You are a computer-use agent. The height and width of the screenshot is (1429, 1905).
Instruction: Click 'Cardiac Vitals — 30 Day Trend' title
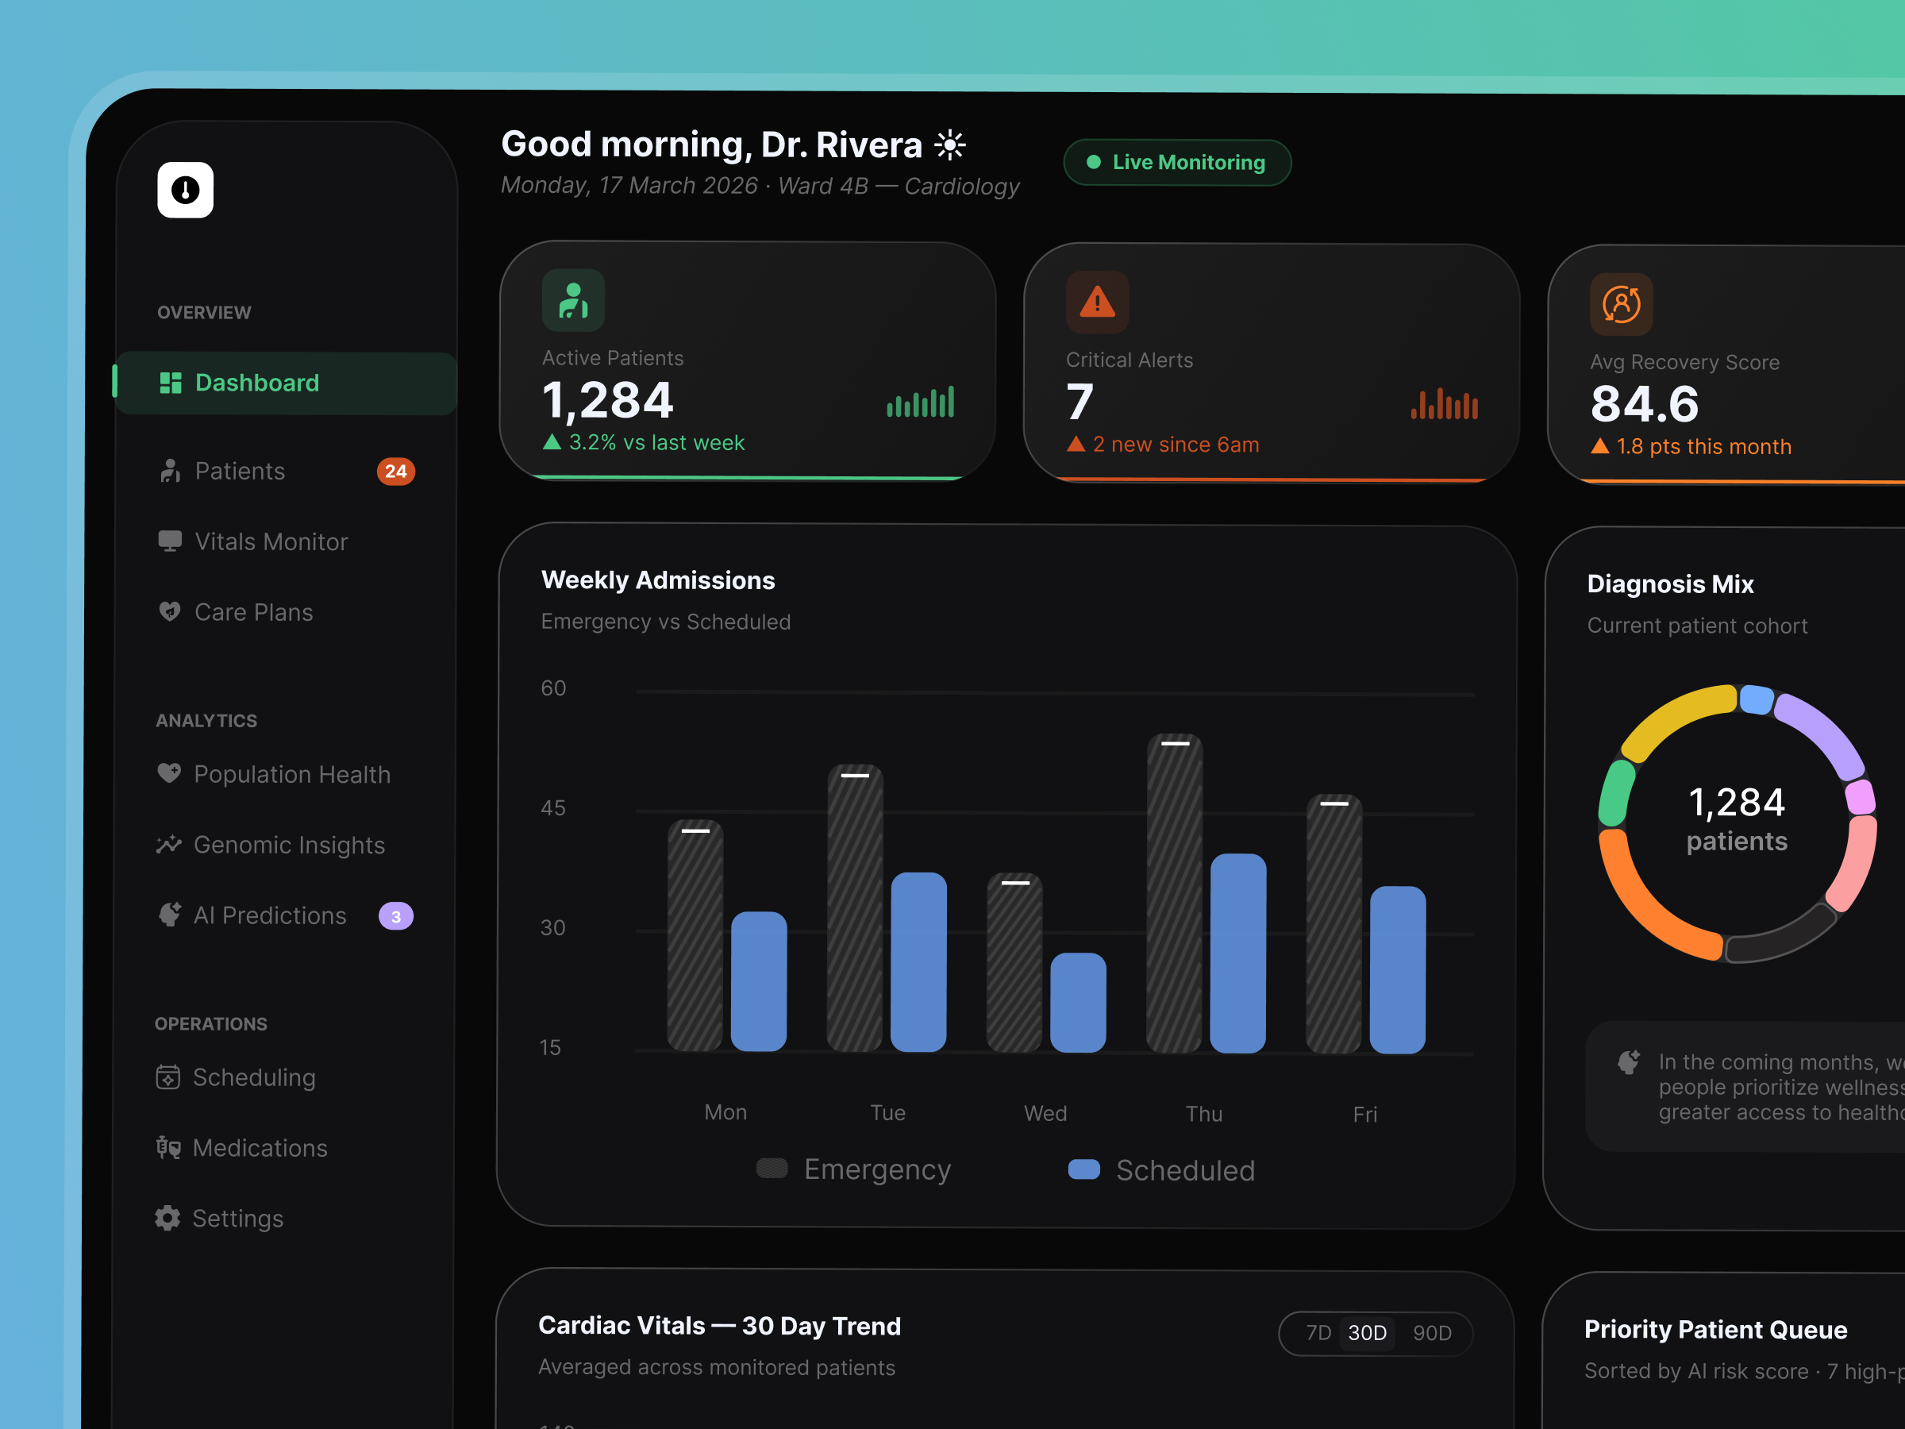point(719,1326)
